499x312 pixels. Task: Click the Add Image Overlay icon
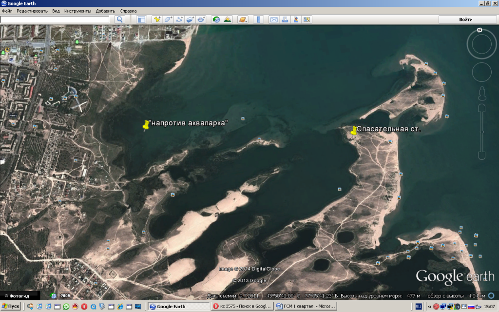click(x=190, y=19)
